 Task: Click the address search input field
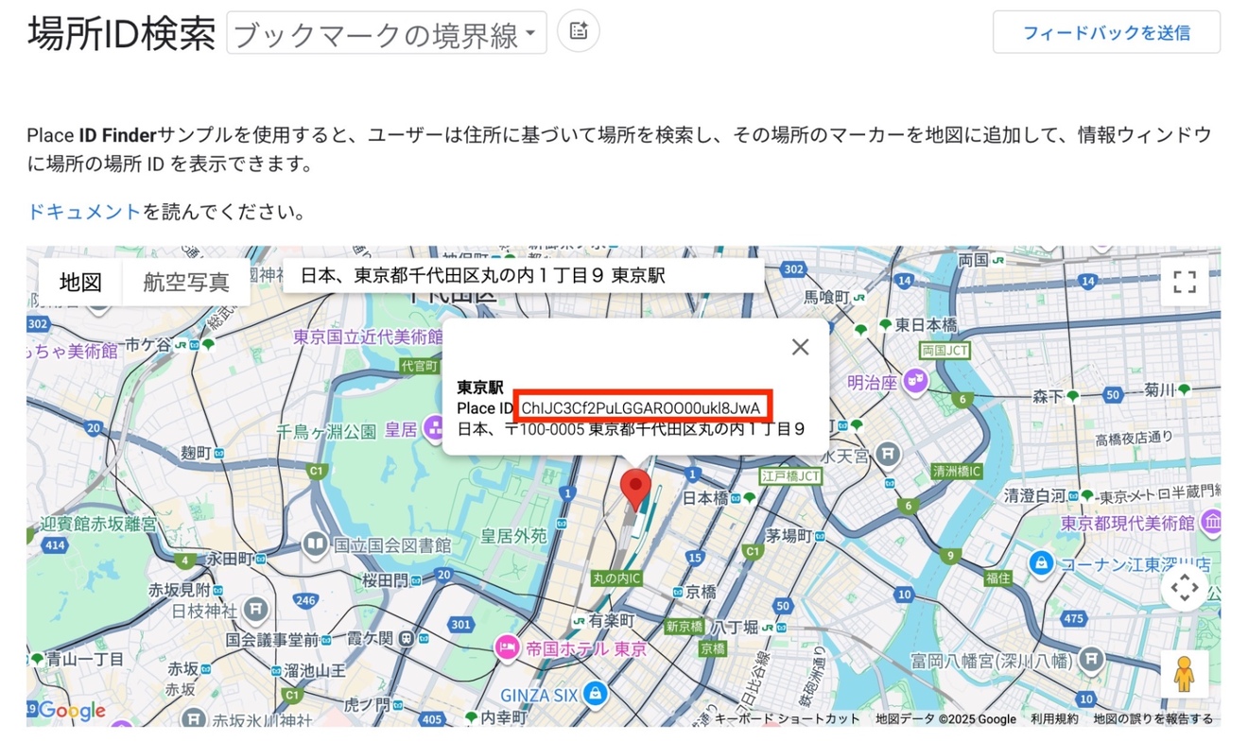click(524, 275)
